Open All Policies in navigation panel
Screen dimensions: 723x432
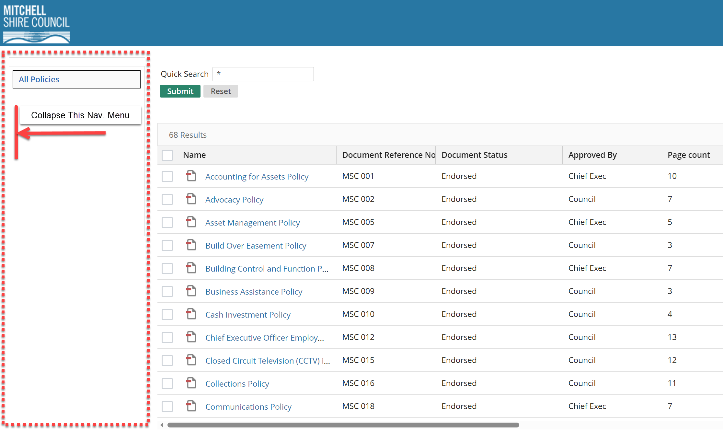click(x=39, y=79)
